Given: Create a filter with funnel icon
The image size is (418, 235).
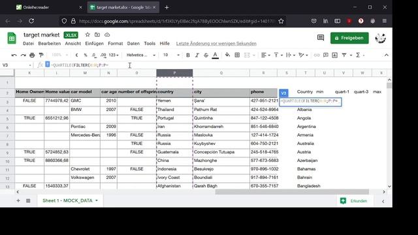Looking at the screenshot, I should click(344, 55).
